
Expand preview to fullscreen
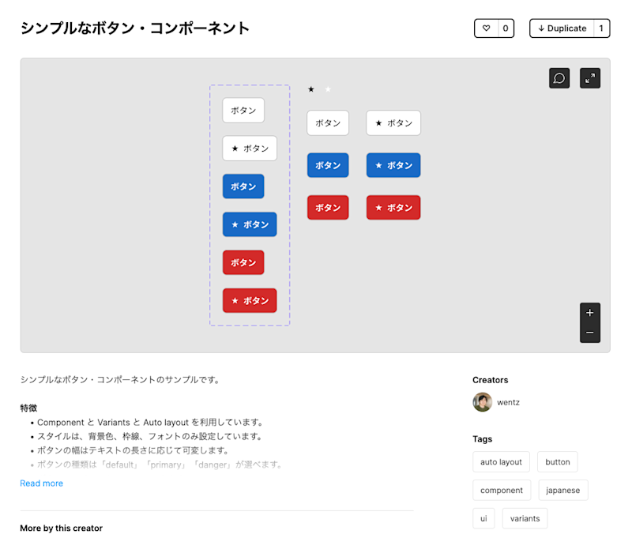[589, 78]
